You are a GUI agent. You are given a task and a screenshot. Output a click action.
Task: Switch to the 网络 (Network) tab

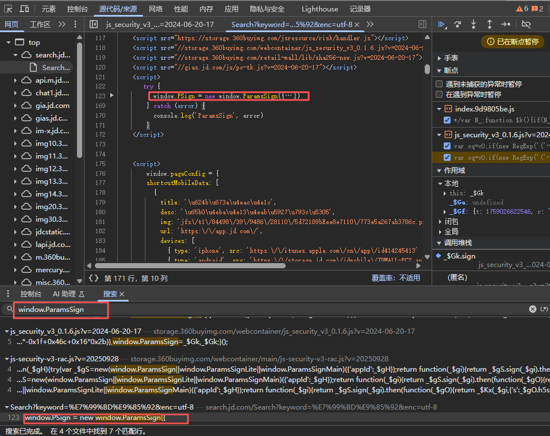pyautogui.click(x=155, y=9)
